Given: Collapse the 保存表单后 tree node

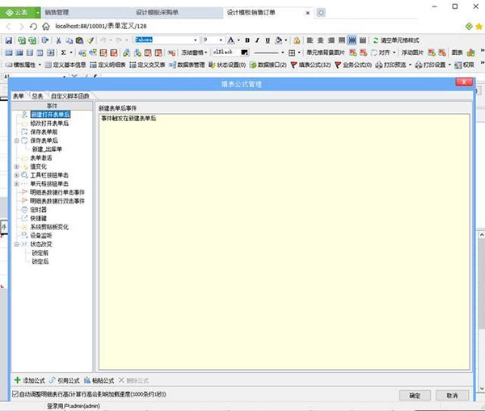Looking at the screenshot, I should click(17, 140).
